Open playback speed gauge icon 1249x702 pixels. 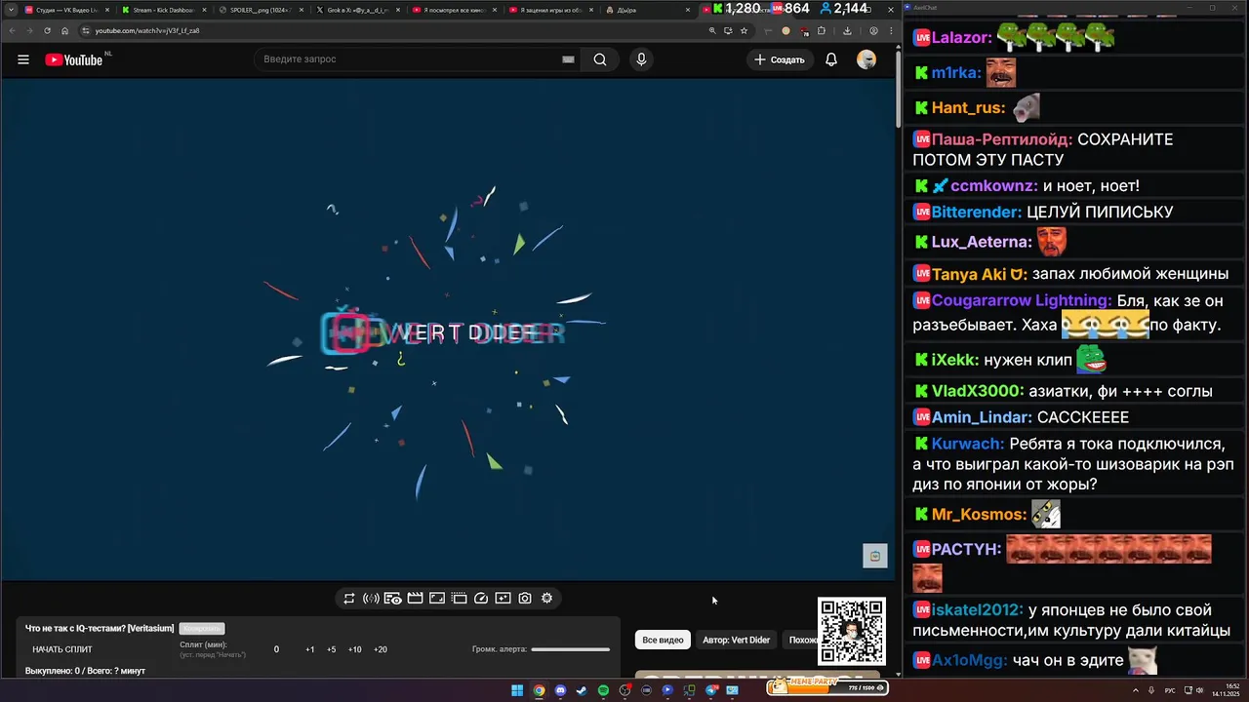(x=481, y=599)
